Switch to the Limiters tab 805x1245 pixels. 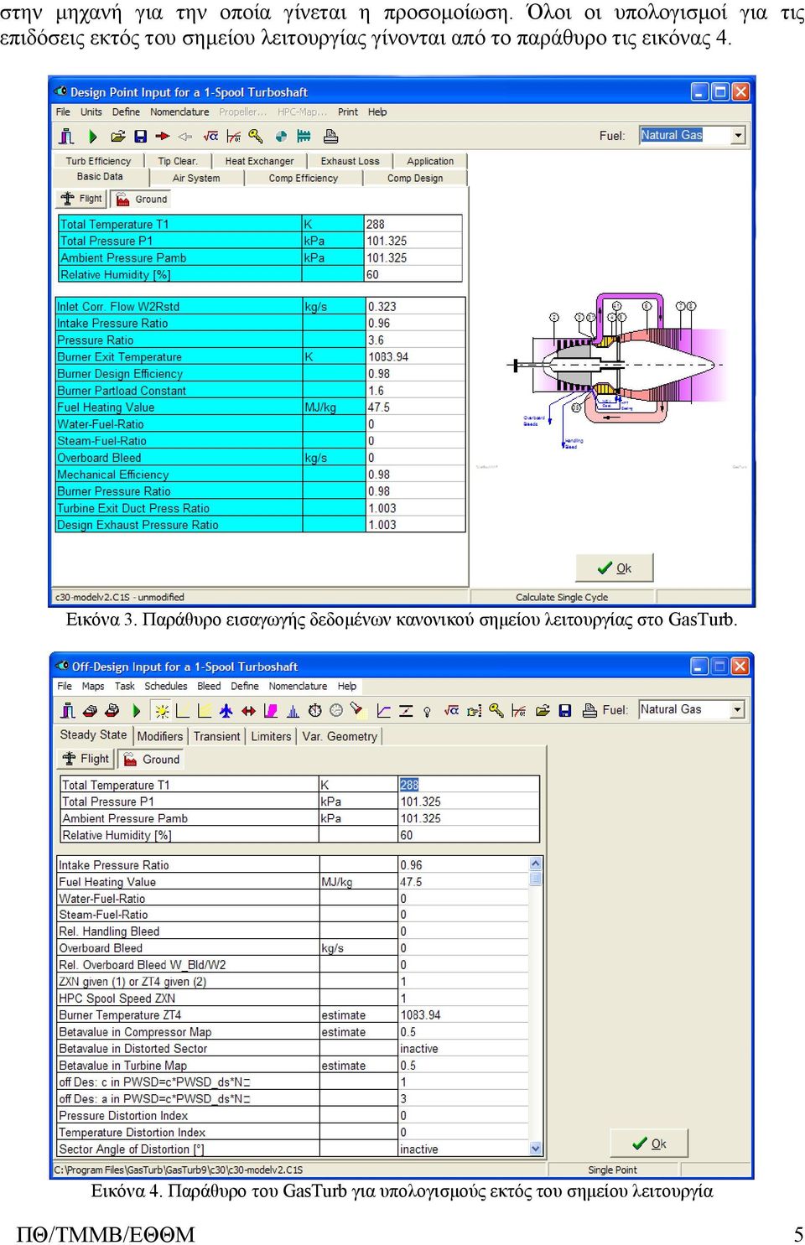coord(271,736)
